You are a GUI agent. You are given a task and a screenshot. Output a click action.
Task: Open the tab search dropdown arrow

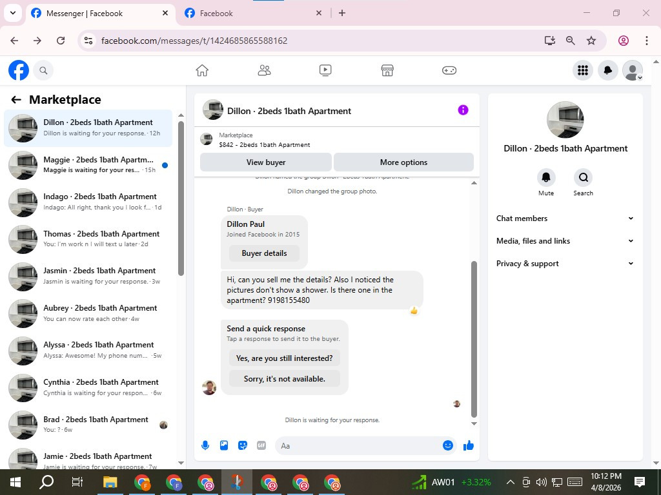13,13
